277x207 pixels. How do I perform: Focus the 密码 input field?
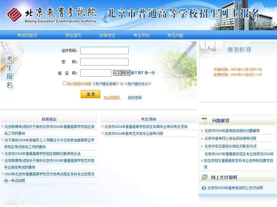(104, 62)
